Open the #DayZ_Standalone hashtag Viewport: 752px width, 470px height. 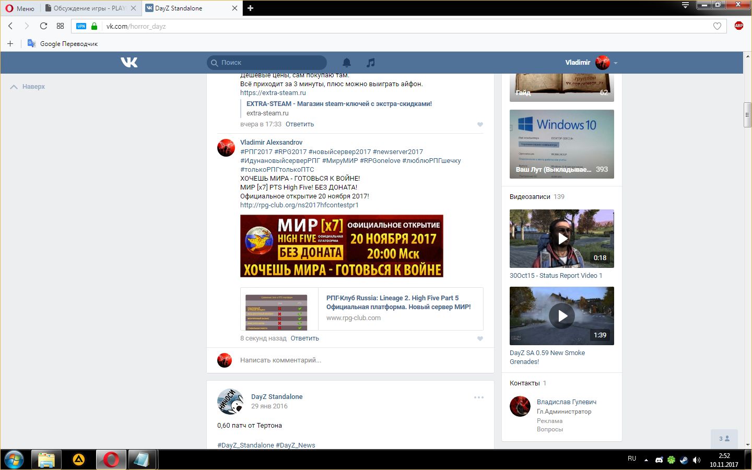245,445
